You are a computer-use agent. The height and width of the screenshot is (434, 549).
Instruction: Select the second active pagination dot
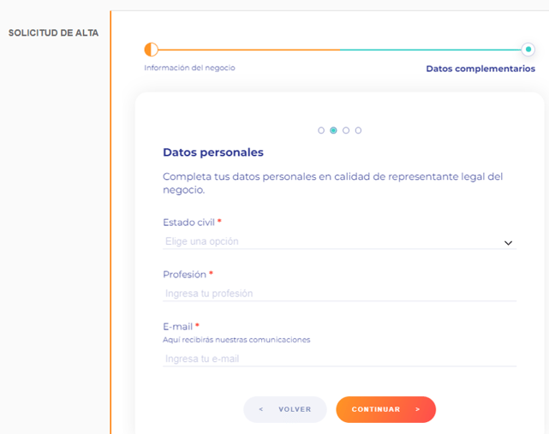pos(333,130)
